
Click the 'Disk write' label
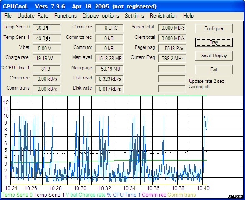click(83, 88)
